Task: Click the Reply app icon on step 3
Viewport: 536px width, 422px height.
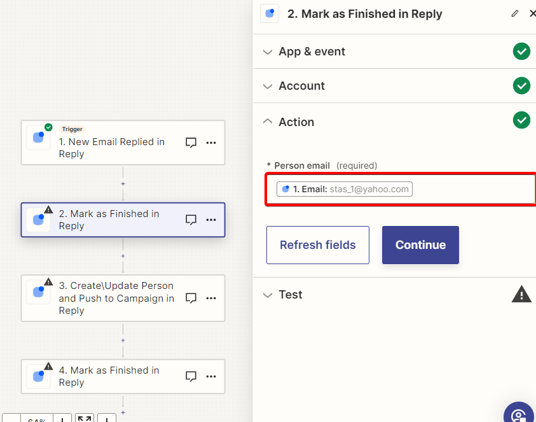Action: (38, 292)
